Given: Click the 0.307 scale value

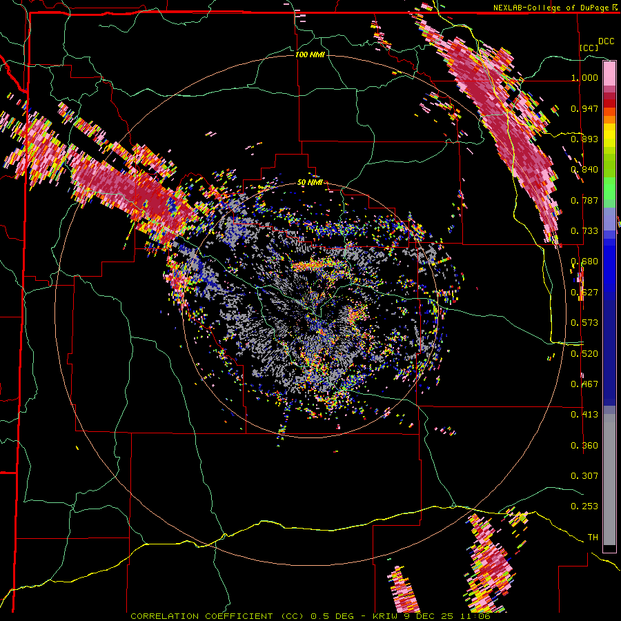Looking at the screenshot, I should click(584, 476).
